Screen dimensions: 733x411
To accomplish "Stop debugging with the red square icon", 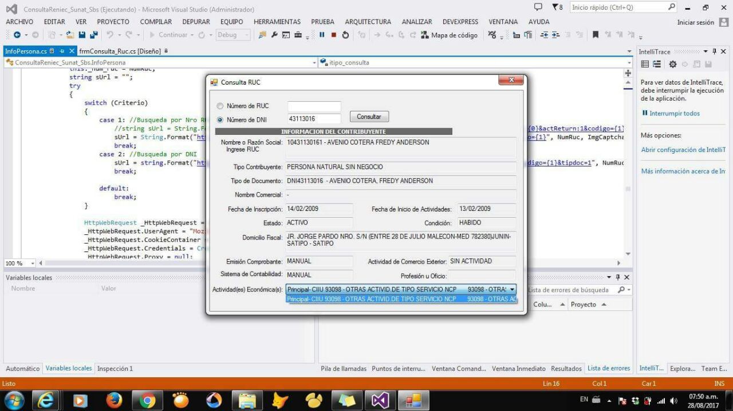I will [x=333, y=35].
